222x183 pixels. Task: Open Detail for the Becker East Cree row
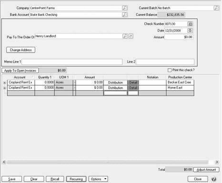(133, 83)
